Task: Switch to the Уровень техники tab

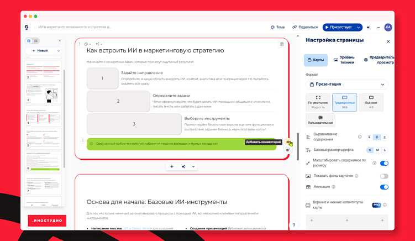Action: pyautogui.click(x=344, y=60)
